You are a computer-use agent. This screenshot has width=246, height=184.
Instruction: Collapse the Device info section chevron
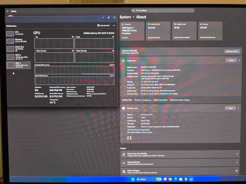[x=239, y=60]
